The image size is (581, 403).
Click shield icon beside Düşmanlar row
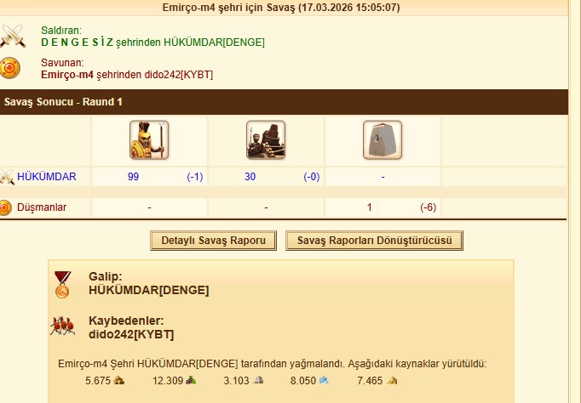pyautogui.click(x=6, y=207)
